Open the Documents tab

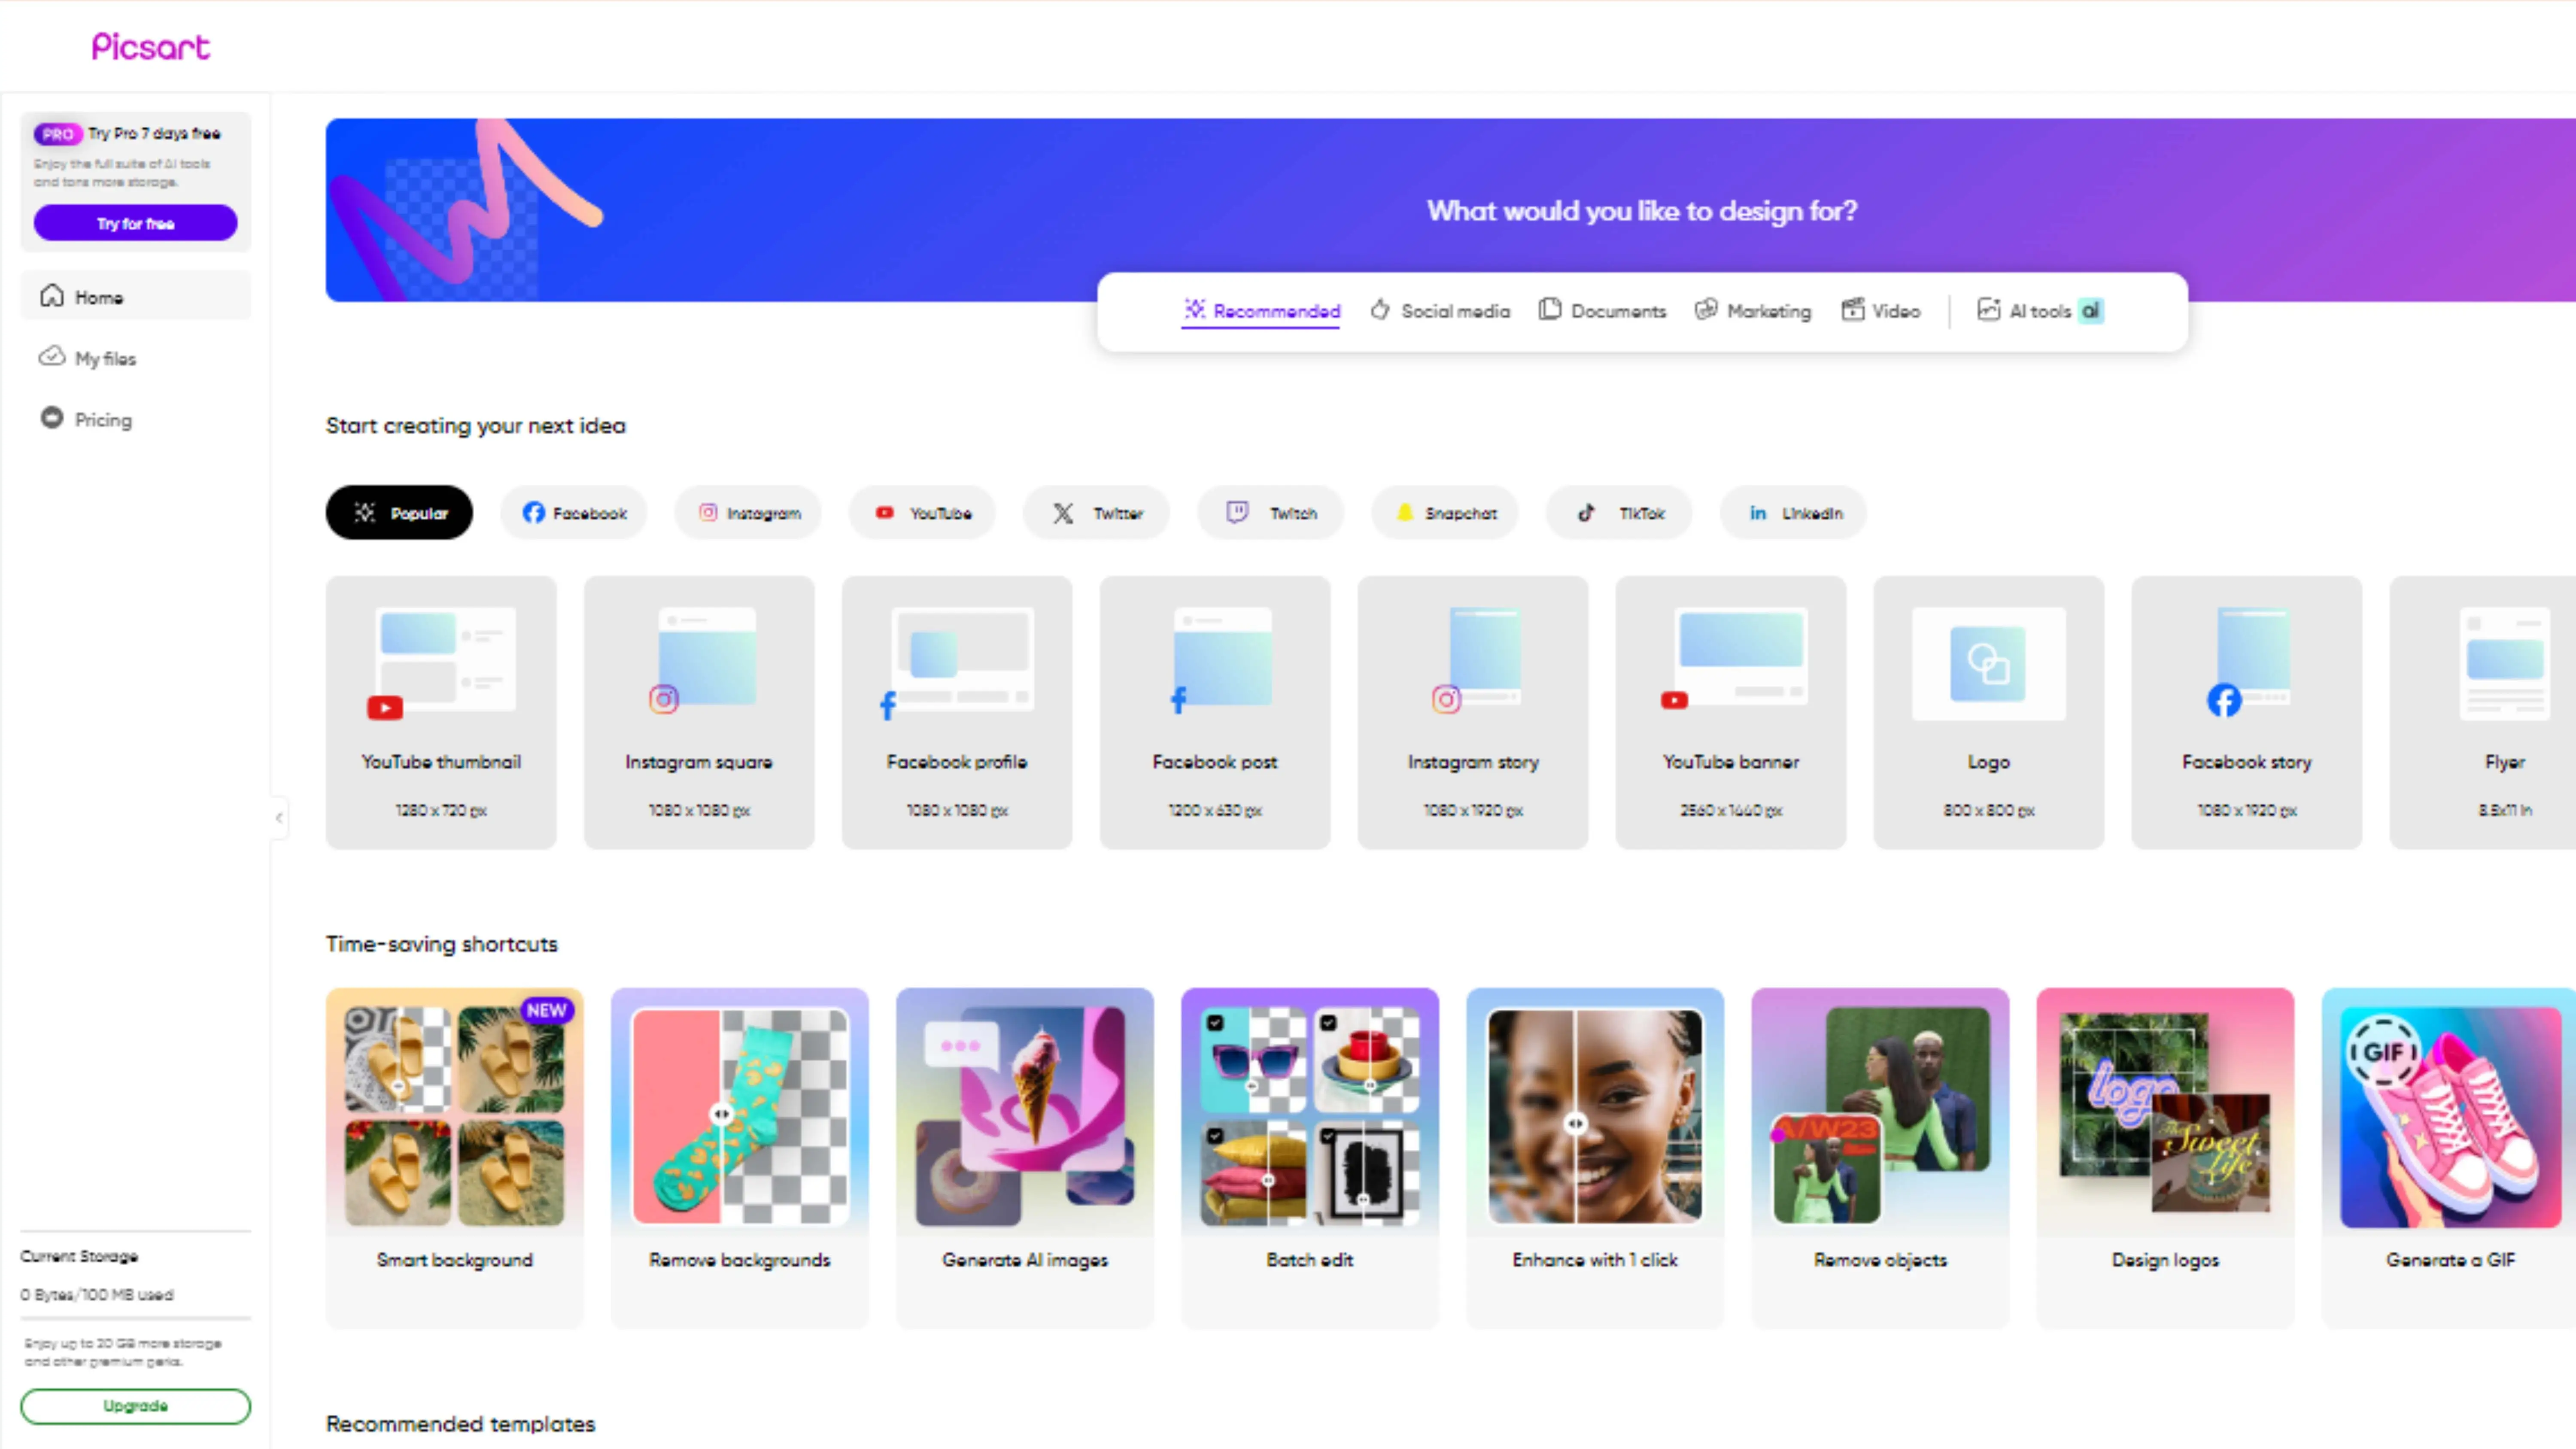[x=1602, y=311]
